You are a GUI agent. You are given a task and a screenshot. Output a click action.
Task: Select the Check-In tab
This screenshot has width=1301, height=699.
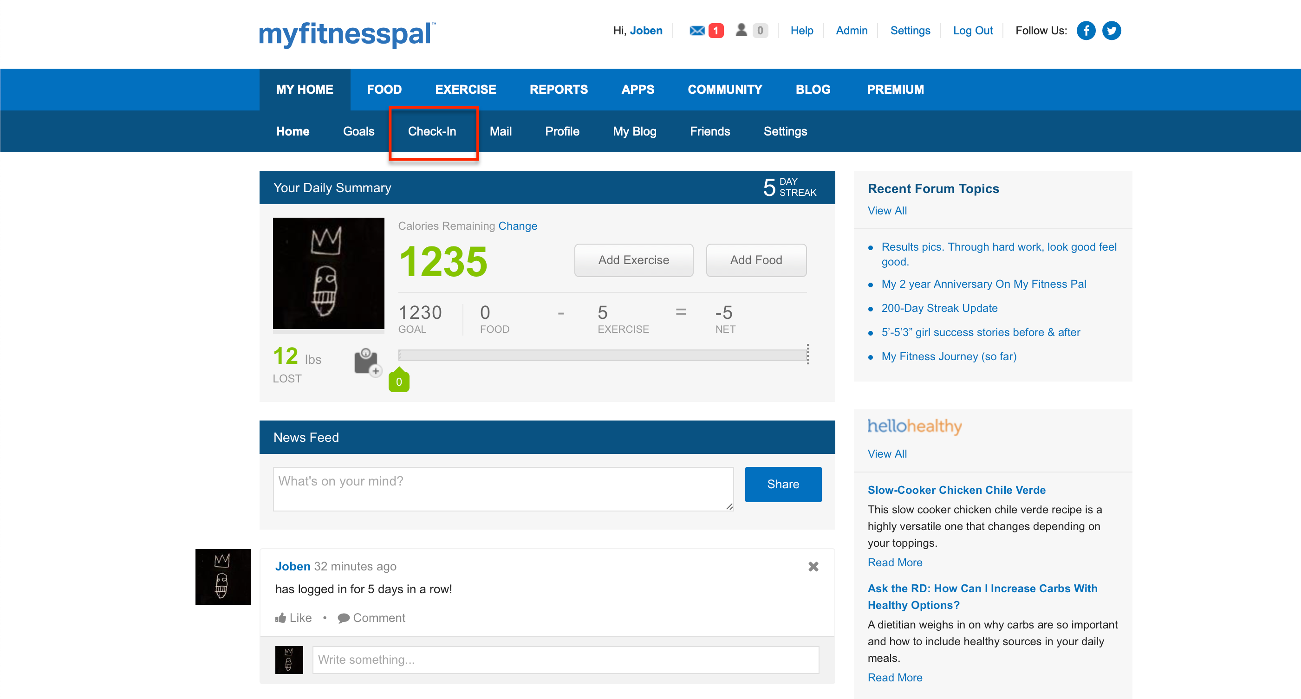click(x=431, y=132)
